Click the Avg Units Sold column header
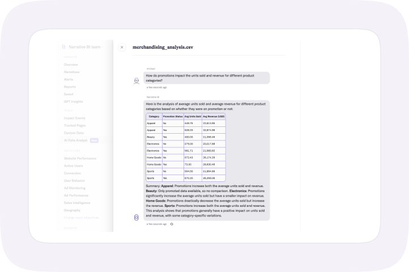409x272 pixels. pyautogui.click(x=193, y=116)
